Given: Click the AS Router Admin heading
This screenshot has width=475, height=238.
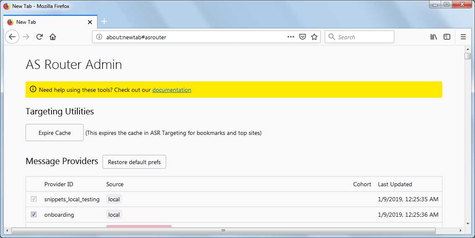Looking at the screenshot, I should (x=74, y=64).
